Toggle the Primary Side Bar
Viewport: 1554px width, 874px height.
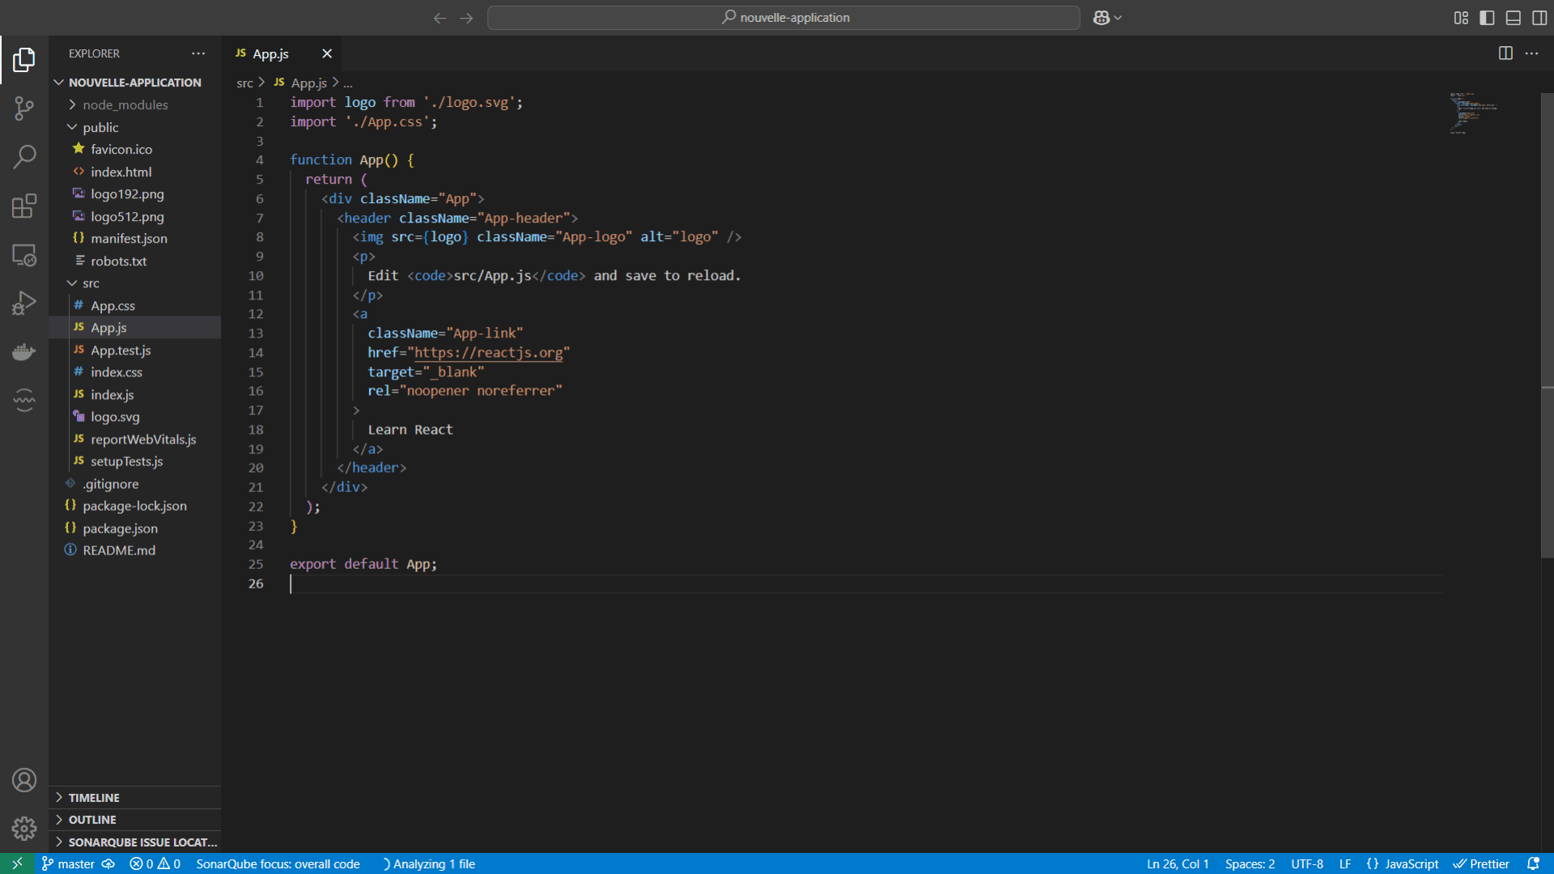pyautogui.click(x=1487, y=18)
